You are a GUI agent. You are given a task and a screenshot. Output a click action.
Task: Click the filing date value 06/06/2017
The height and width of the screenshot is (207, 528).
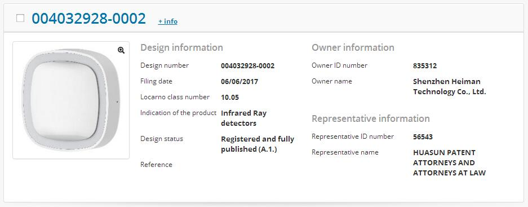click(239, 82)
